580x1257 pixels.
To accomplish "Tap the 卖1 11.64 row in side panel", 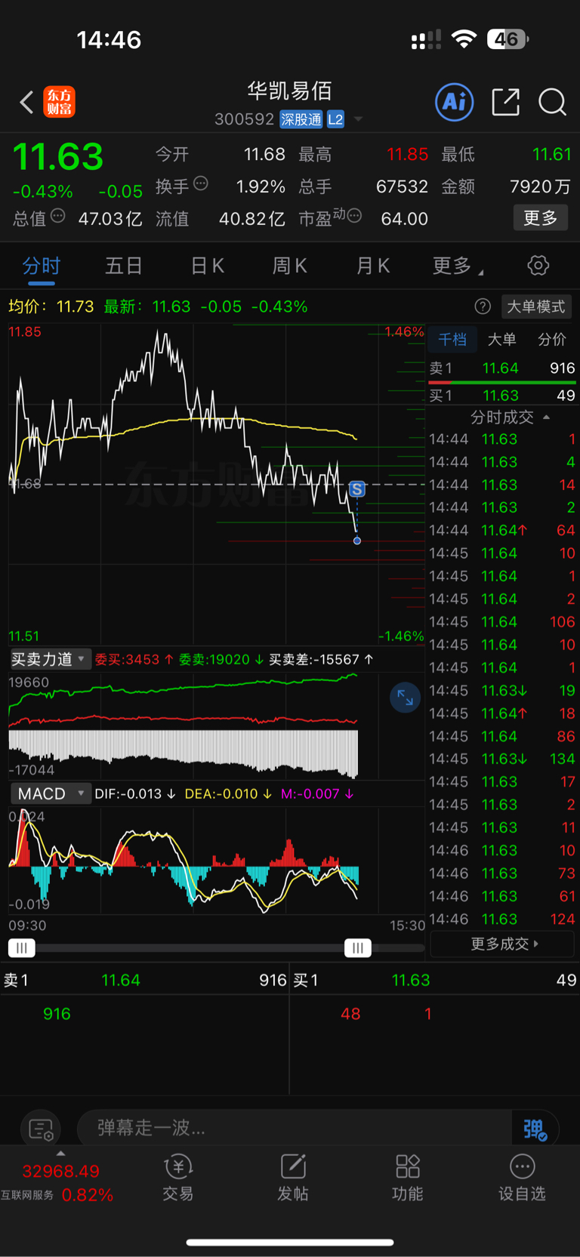I will (x=502, y=368).
